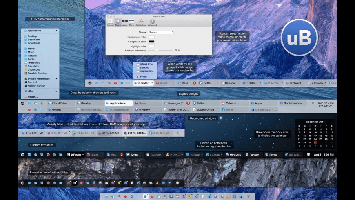
Task: Open Screen Shot 20... in the two-row bar
Action: 177,109
